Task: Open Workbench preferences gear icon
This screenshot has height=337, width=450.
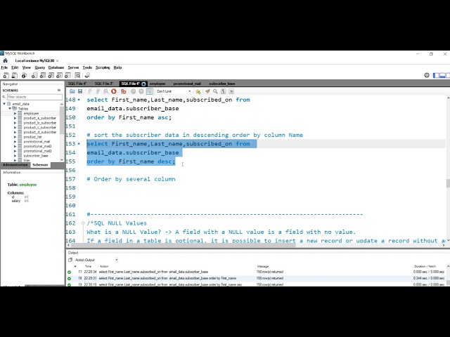Action: tap(427, 75)
